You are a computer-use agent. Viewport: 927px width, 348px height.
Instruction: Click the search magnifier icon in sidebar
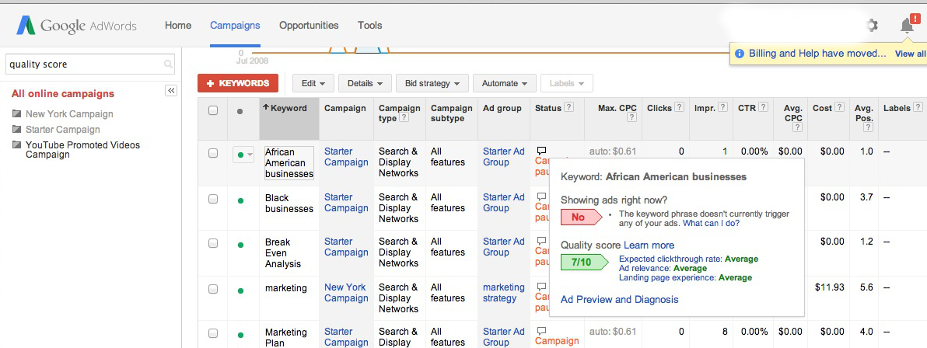pos(169,64)
